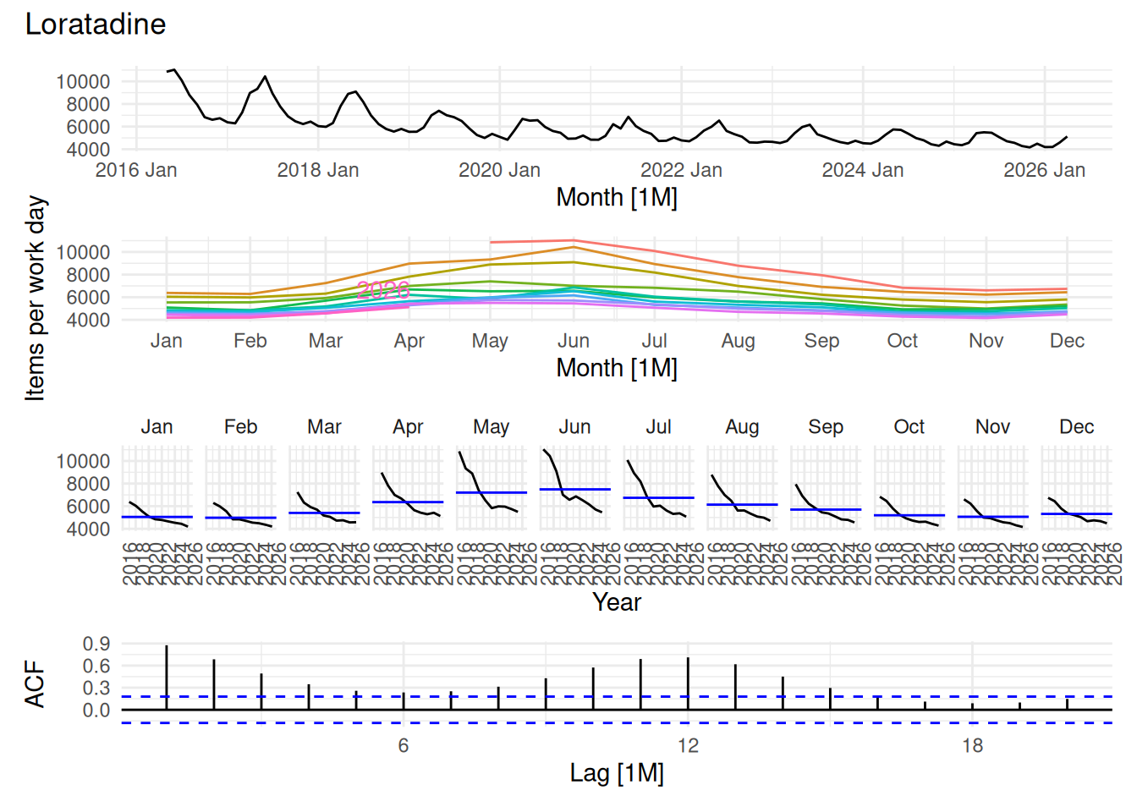The height and width of the screenshot is (812, 1137).
Task: Click the Loratadine chart title
Action: tap(96, 24)
